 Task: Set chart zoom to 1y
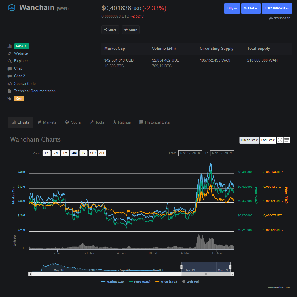tap(84, 153)
